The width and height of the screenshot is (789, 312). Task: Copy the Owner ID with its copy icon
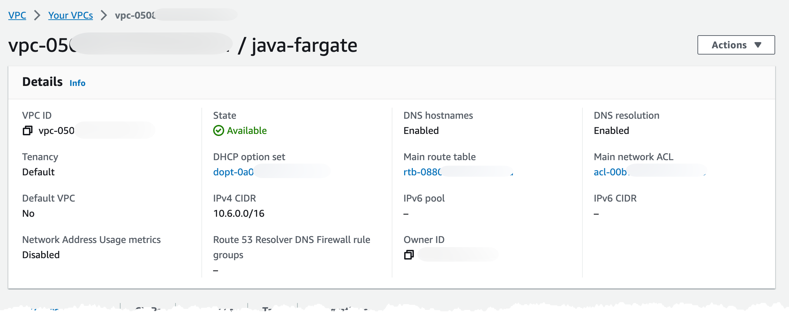point(409,255)
